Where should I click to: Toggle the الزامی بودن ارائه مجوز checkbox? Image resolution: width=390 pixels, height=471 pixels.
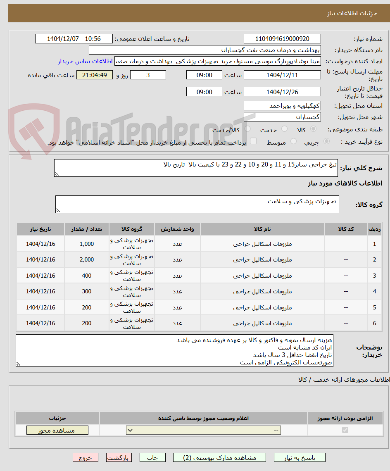tap(345, 430)
